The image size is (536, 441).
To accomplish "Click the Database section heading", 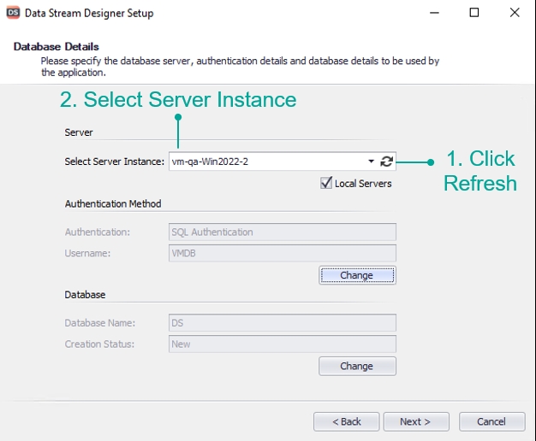I will pyautogui.click(x=85, y=295).
